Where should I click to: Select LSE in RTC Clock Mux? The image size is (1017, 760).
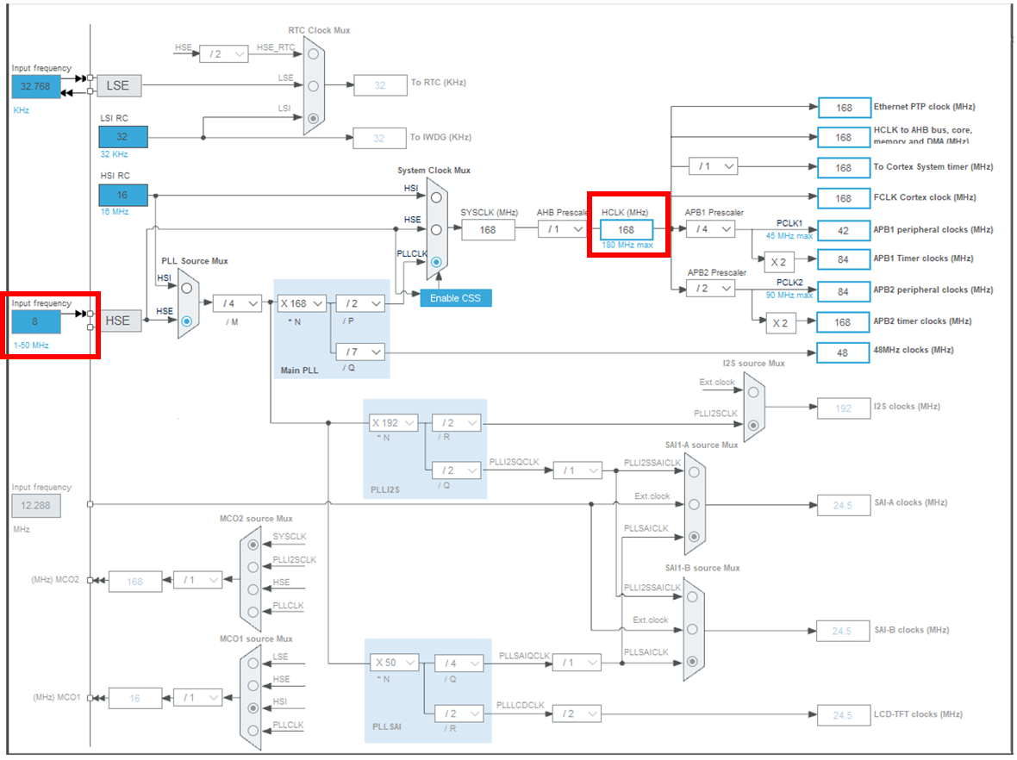pos(313,85)
